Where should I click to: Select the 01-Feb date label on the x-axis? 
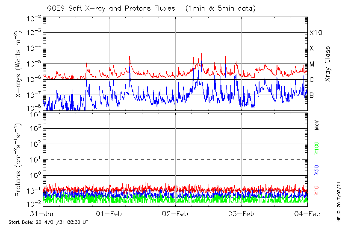pos(109,213)
